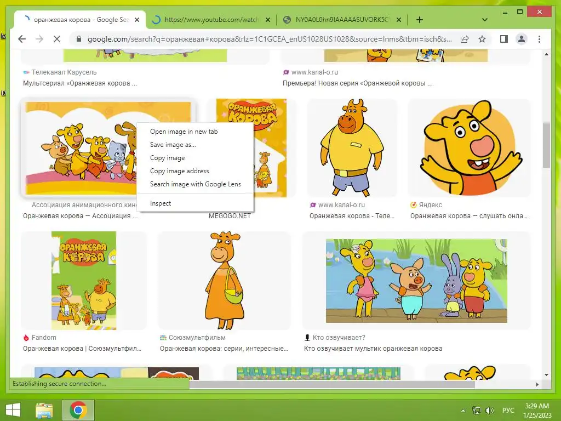Click the URL address bar
Viewport: 561px width, 421px height.
pyautogui.click(x=270, y=39)
